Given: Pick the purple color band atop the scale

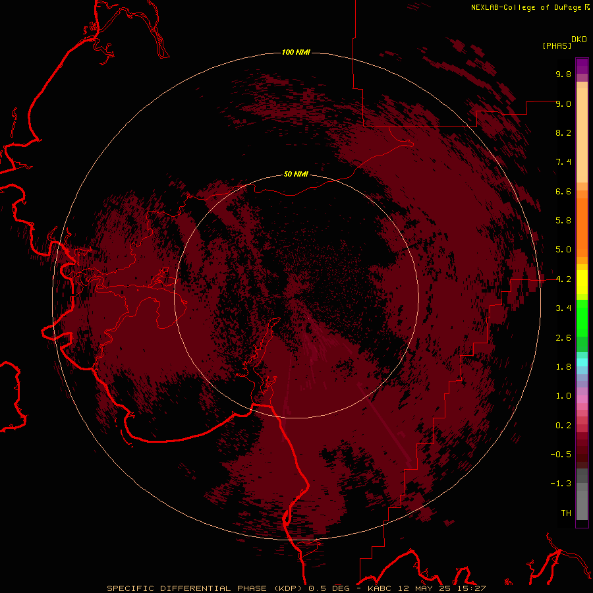Looking at the screenshot, I should [582, 66].
